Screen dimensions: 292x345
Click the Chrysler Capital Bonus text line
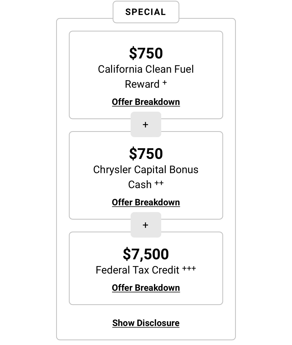tap(146, 170)
